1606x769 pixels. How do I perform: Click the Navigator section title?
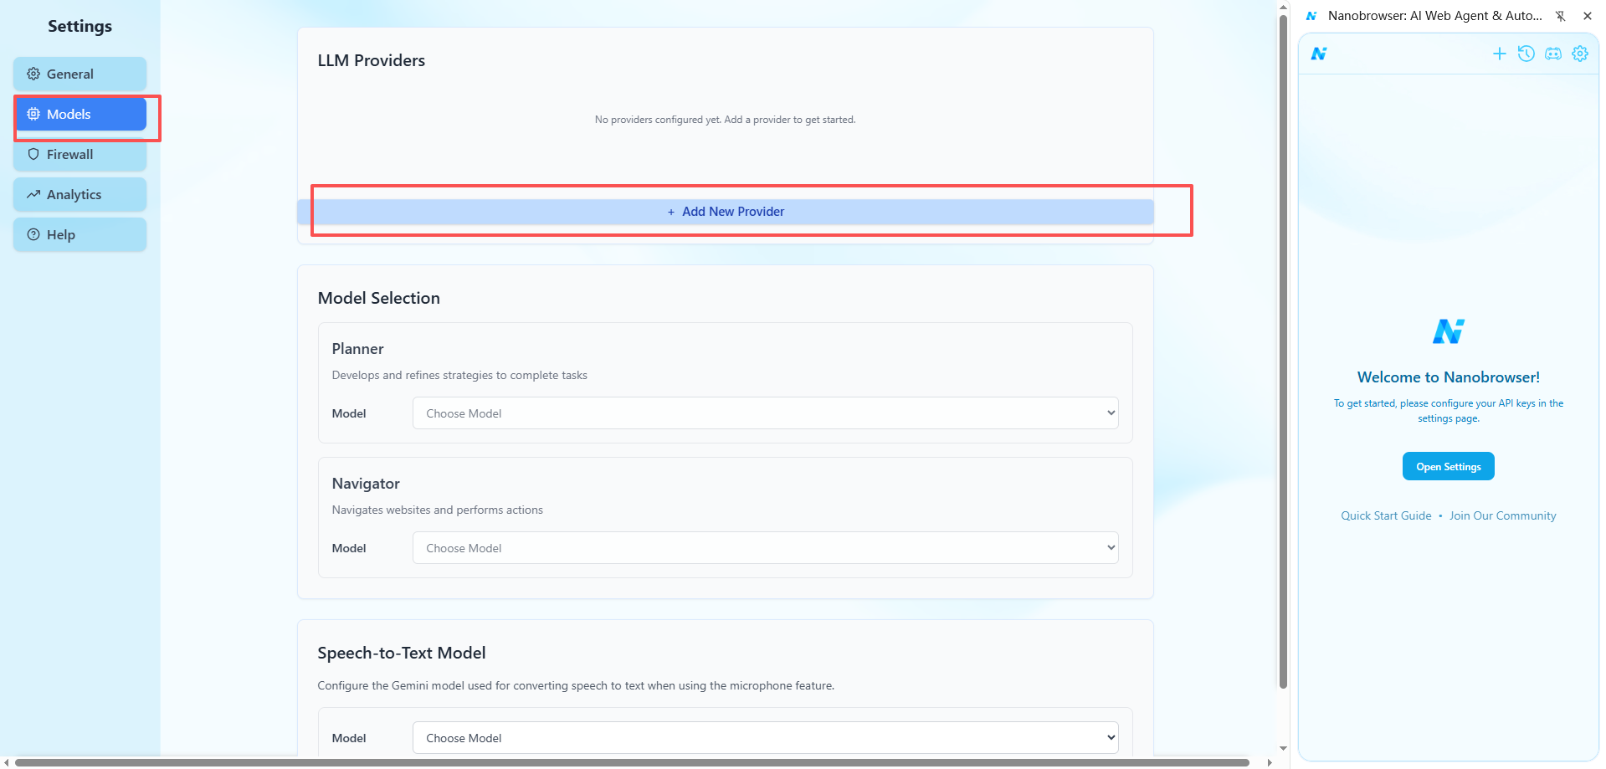tap(366, 484)
